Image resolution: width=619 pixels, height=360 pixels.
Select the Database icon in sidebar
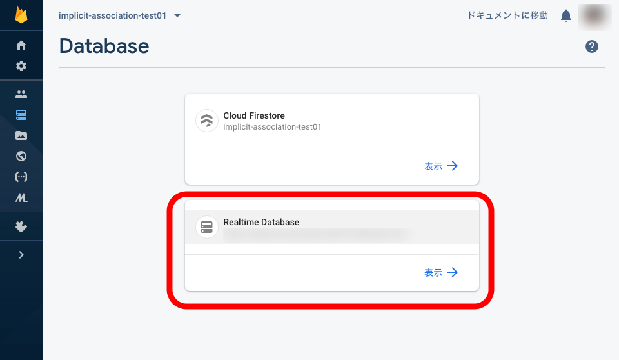pyautogui.click(x=21, y=115)
